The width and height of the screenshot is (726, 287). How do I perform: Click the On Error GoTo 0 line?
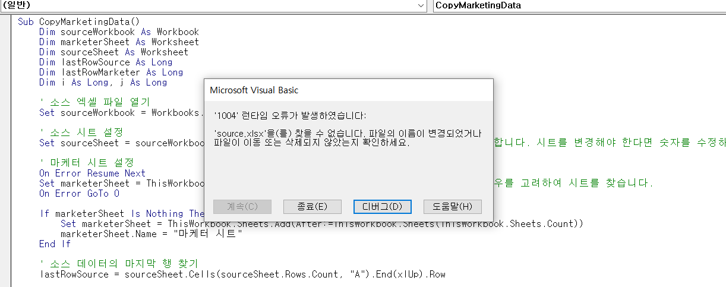[x=79, y=193]
